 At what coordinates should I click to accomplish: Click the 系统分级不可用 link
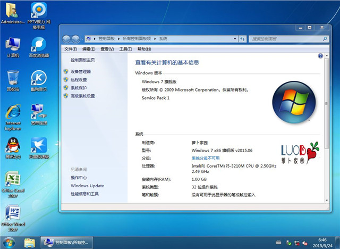(206, 158)
